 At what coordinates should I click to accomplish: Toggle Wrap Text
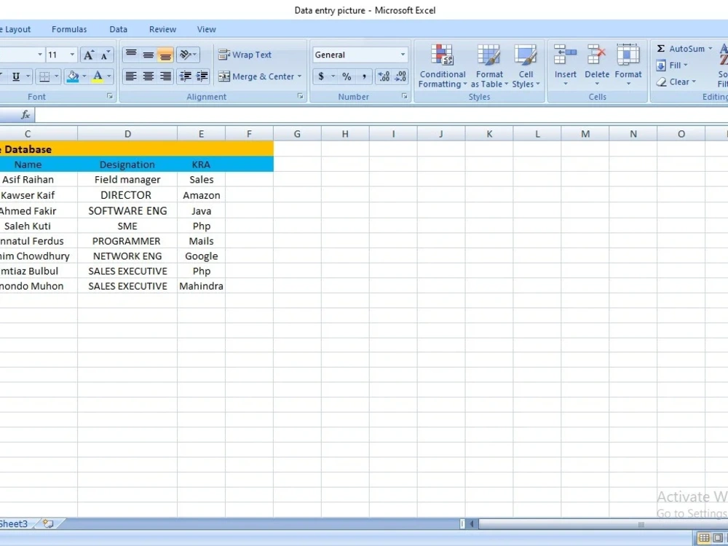tap(245, 55)
